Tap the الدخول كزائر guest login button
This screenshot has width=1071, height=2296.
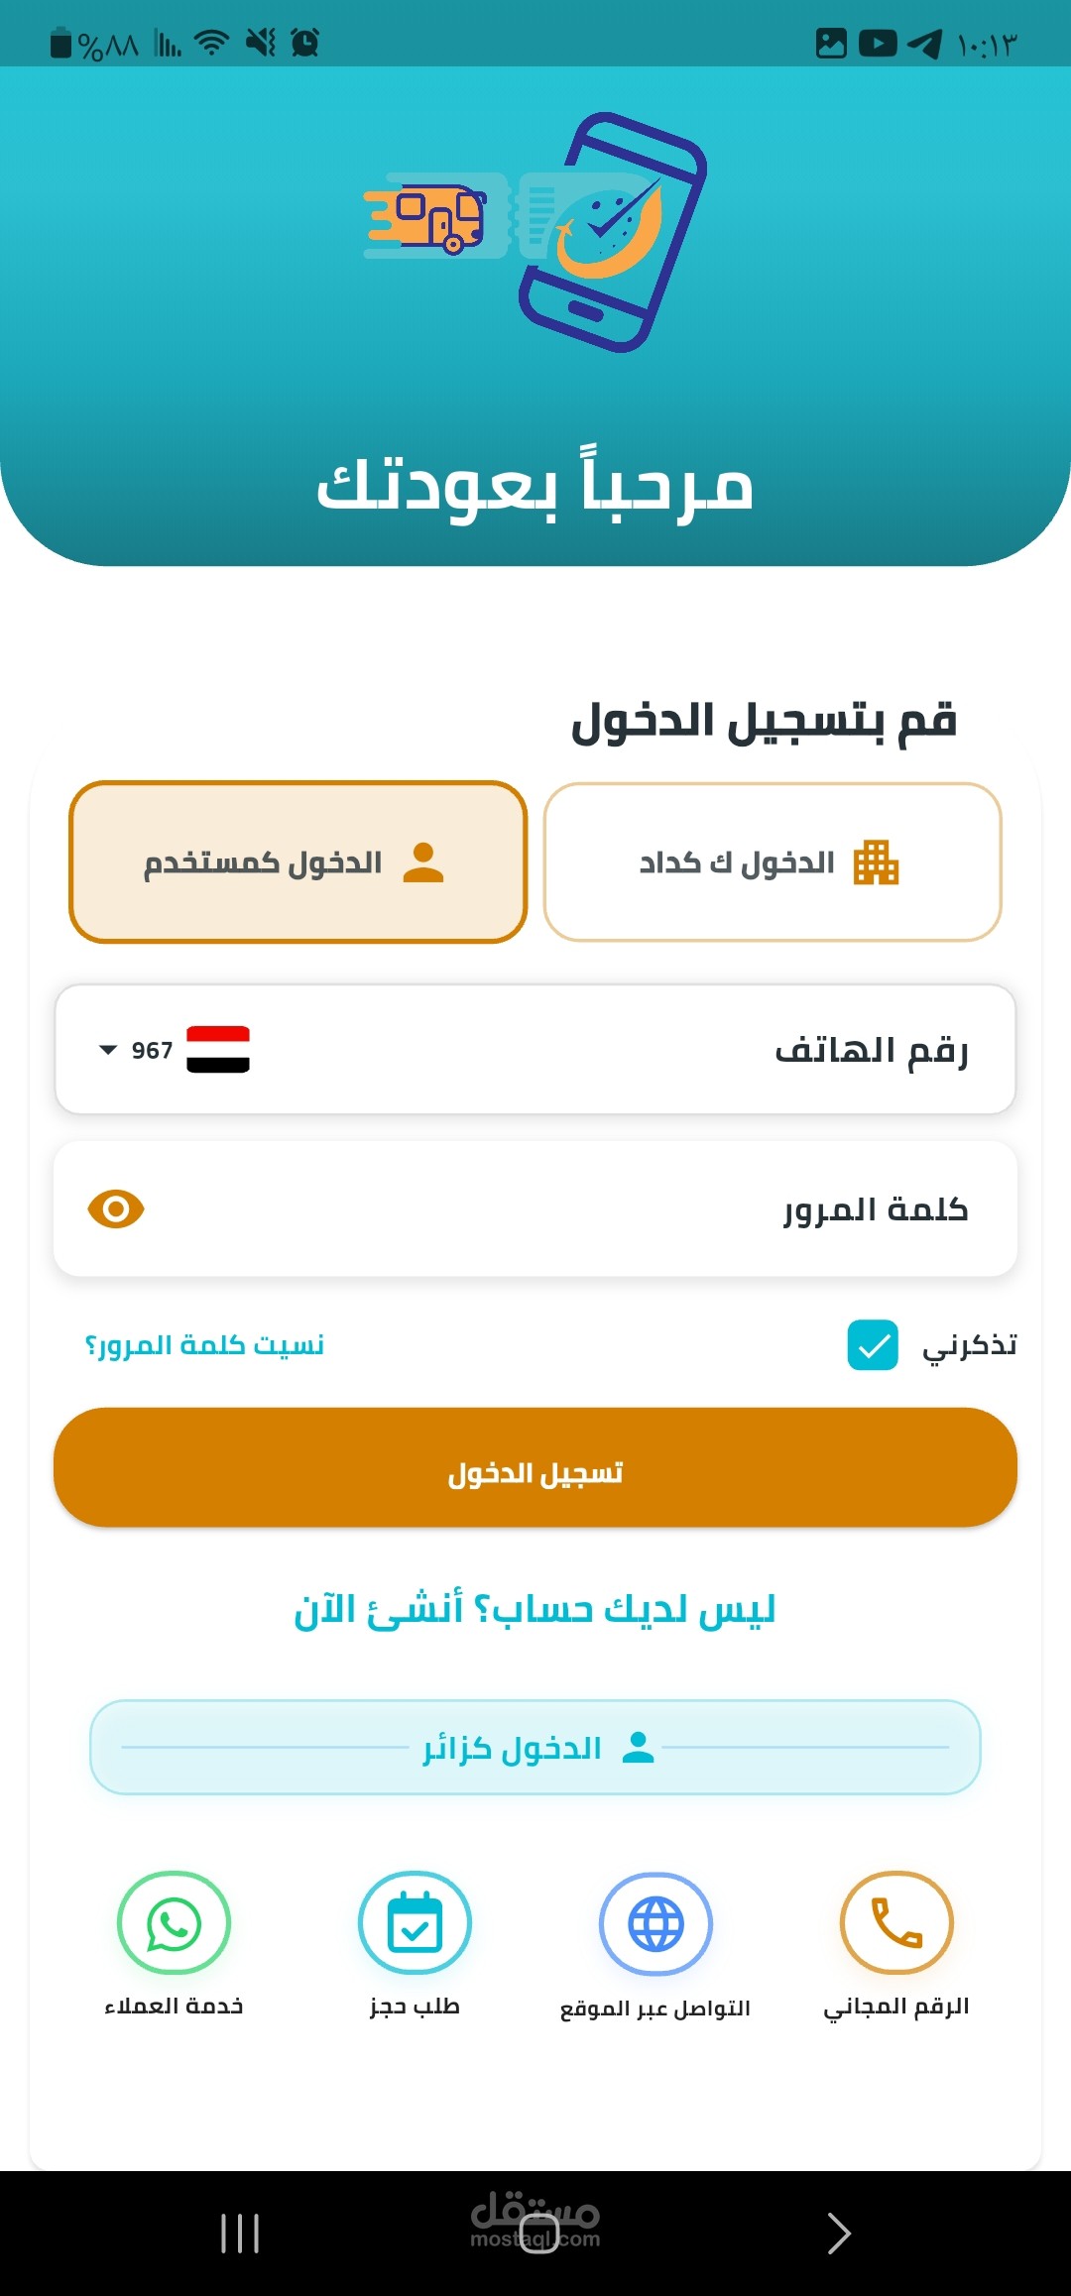point(535,1747)
